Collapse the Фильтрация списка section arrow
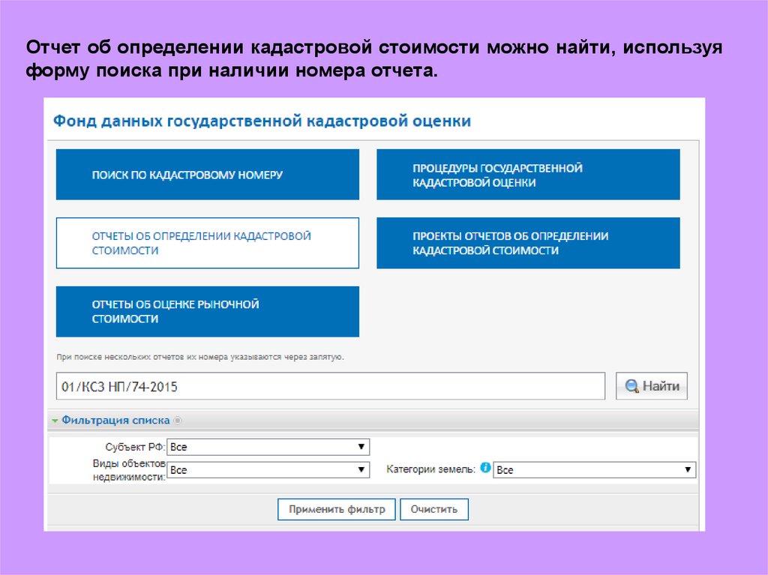The height and width of the screenshot is (575, 768). 55,421
